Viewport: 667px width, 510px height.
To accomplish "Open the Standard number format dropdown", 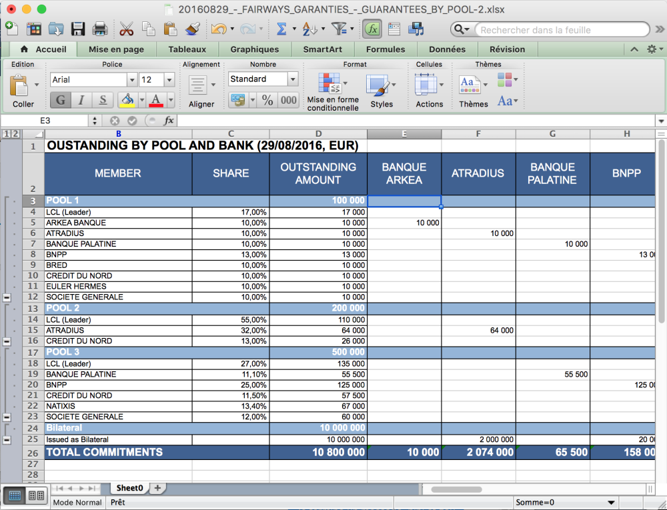I will pyautogui.click(x=293, y=79).
